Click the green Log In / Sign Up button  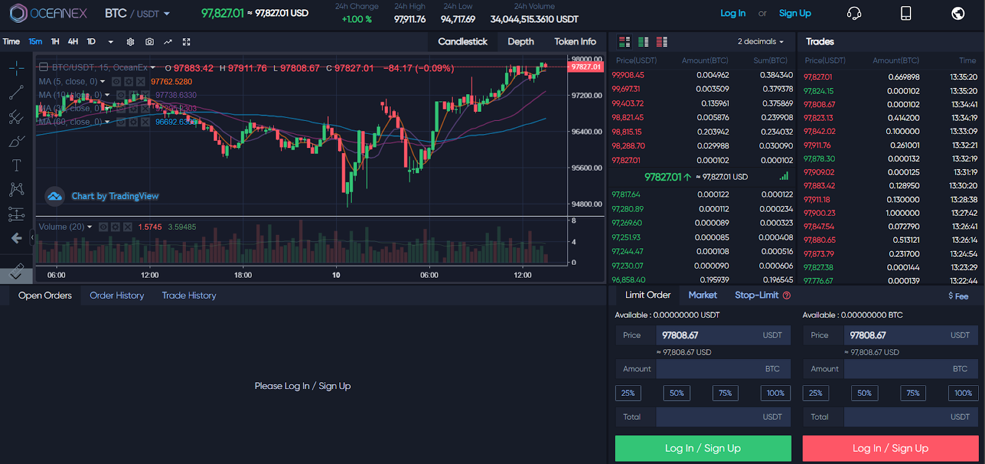coord(703,448)
